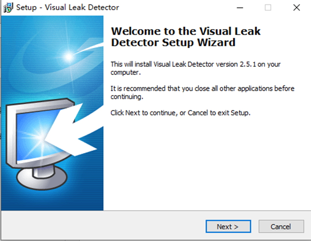
Task: Close the Visual Leak Detector setup window
Action: click(x=296, y=7)
